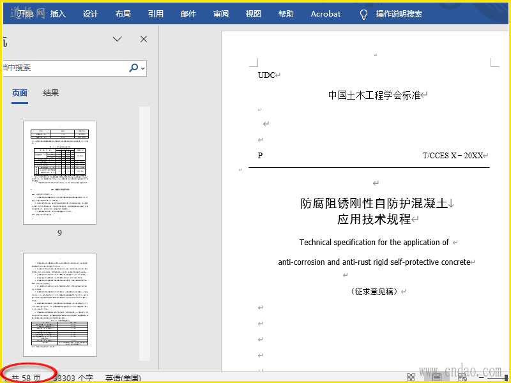Viewport: 511px width, 383px height.
Task: Click the UDC text in document
Action: (x=266, y=75)
